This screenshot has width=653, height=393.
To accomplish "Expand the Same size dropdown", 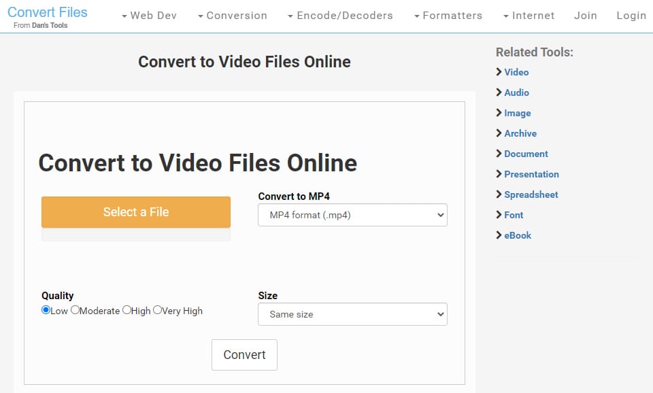I will (x=352, y=314).
